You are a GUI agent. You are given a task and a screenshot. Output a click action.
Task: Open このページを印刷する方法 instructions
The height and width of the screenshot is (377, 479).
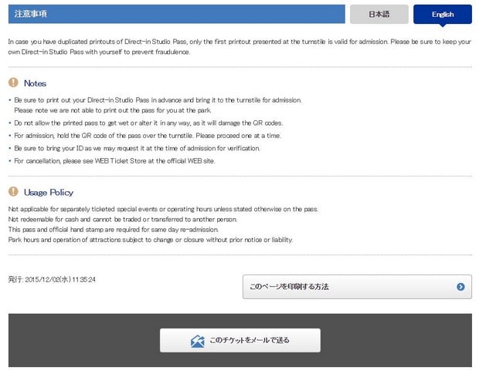pos(356,287)
